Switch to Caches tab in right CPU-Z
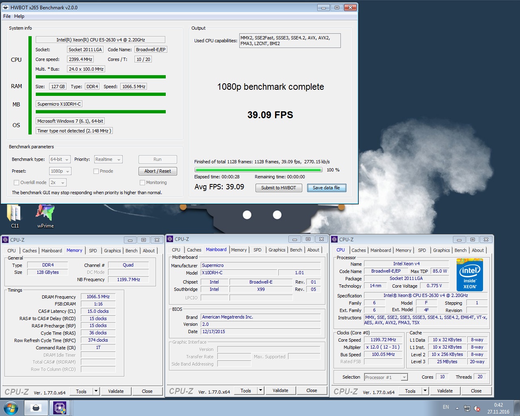Screen dimensions: 520x416 click(x=359, y=250)
